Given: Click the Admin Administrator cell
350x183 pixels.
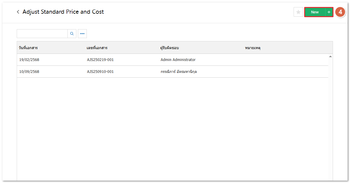Looking at the screenshot, I should [x=178, y=60].
